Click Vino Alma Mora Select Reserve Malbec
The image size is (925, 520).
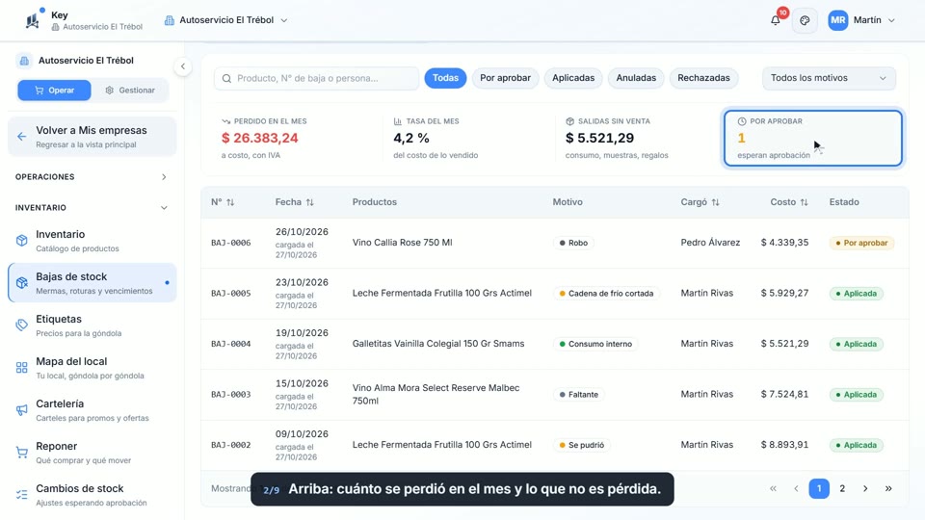(436, 395)
